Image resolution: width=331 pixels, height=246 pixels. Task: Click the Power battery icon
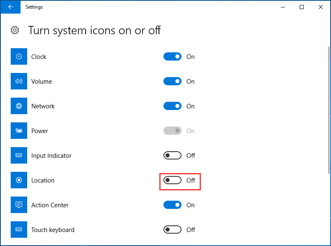tap(19, 131)
